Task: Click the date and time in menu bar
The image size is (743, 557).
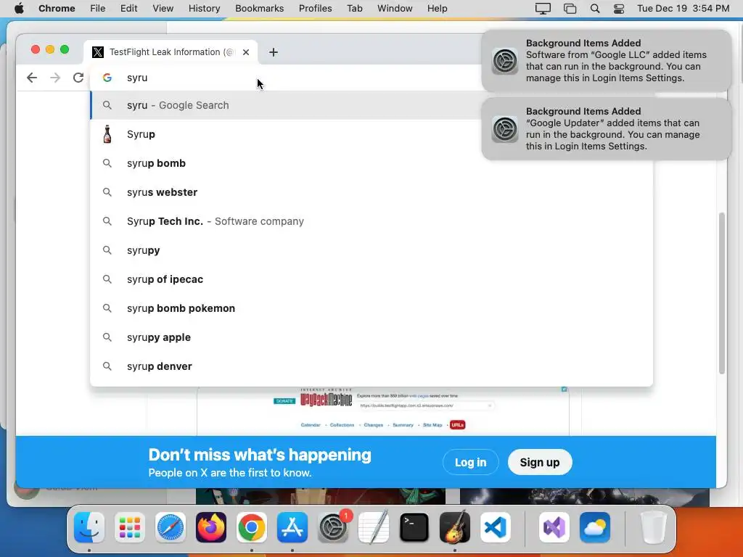Action: 683,9
